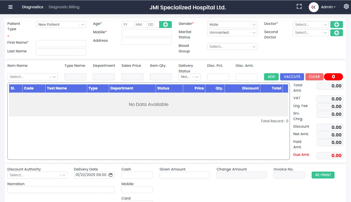The image size is (351, 202).
Task: Click the Admin profile avatar logo
Action: 314,7
